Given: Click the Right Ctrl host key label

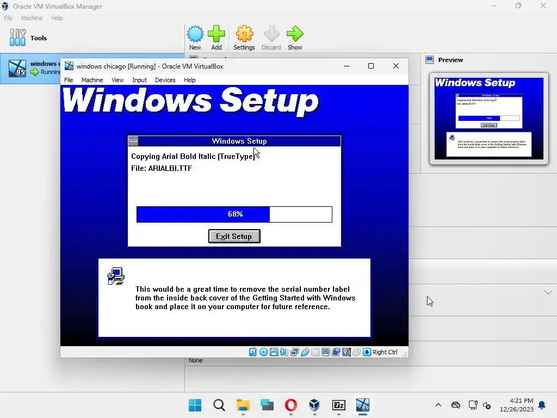Looking at the screenshot, I should (385, 352).
